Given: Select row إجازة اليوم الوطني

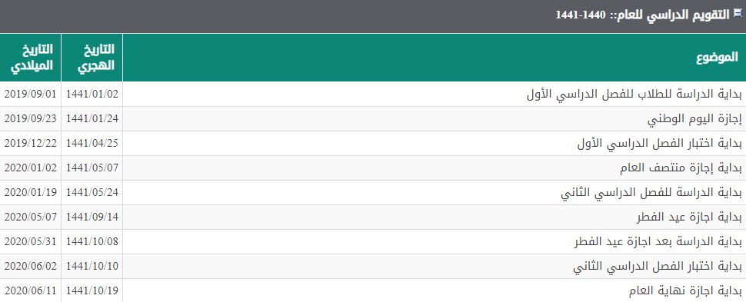Looking at the screenshot, I should coord(373,119).
